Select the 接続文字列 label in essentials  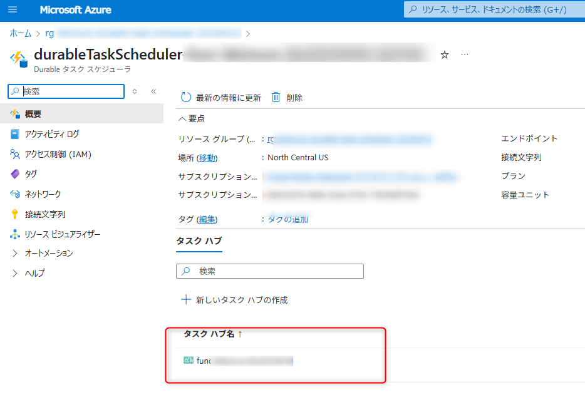coord(521,157)
